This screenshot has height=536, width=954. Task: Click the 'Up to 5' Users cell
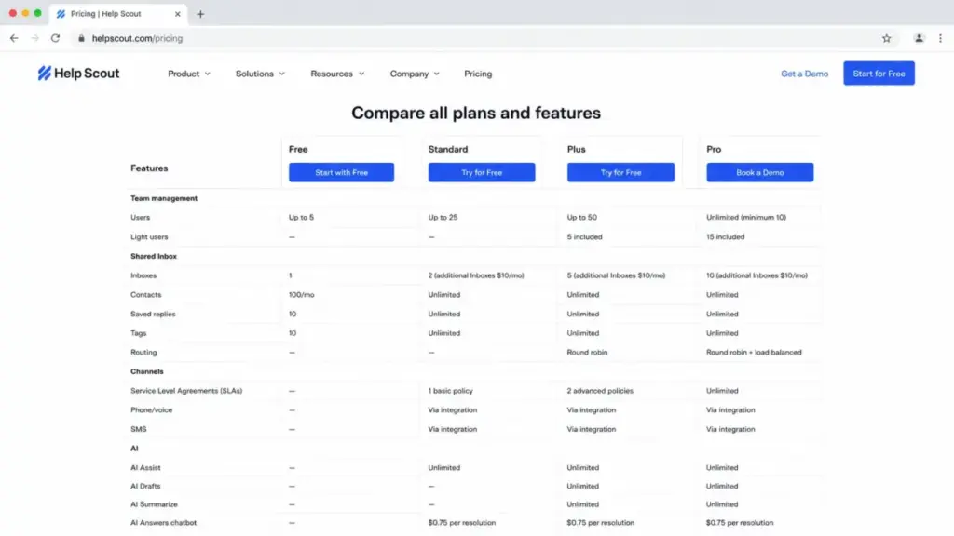301,217
